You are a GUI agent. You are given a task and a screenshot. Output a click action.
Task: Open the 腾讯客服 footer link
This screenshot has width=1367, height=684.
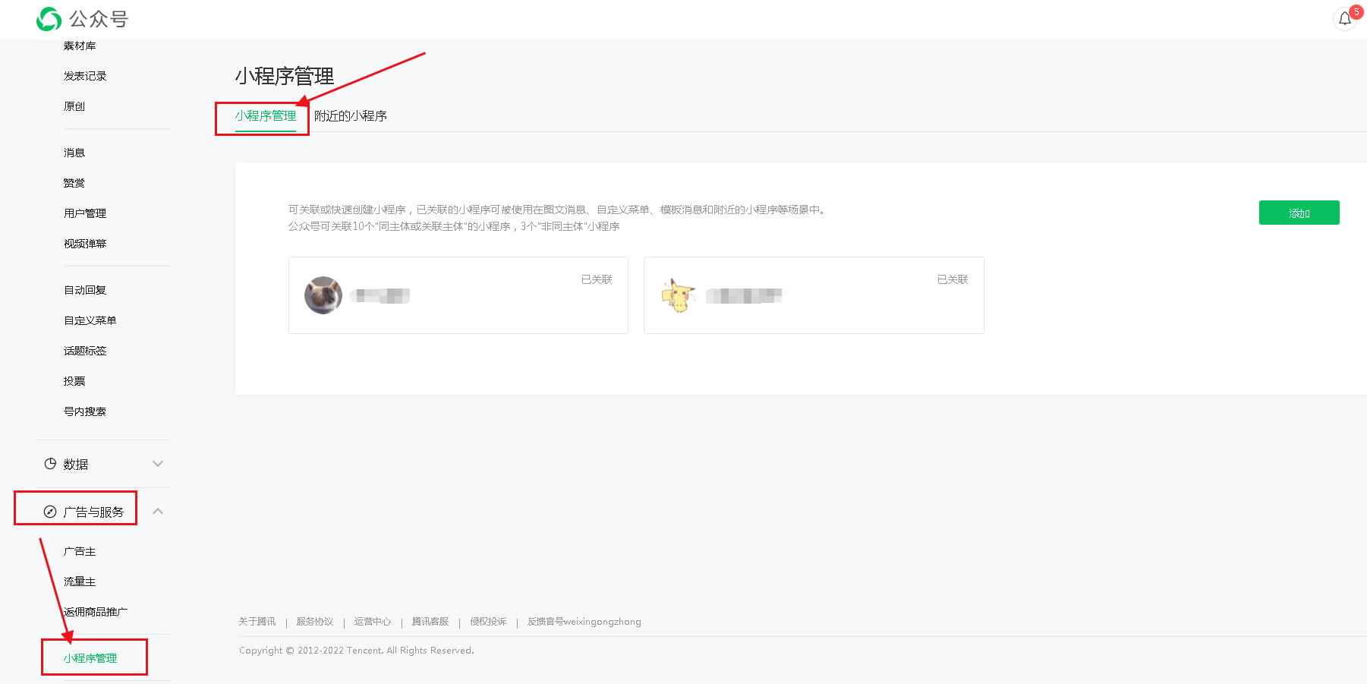point(430,622)
